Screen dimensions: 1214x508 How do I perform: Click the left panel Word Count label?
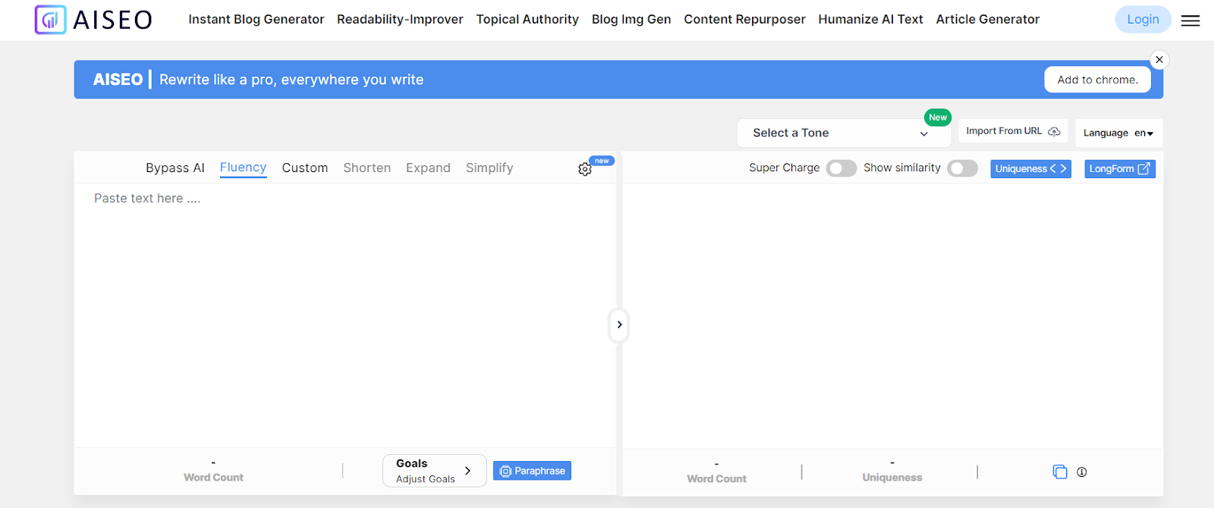coord(213,478)
